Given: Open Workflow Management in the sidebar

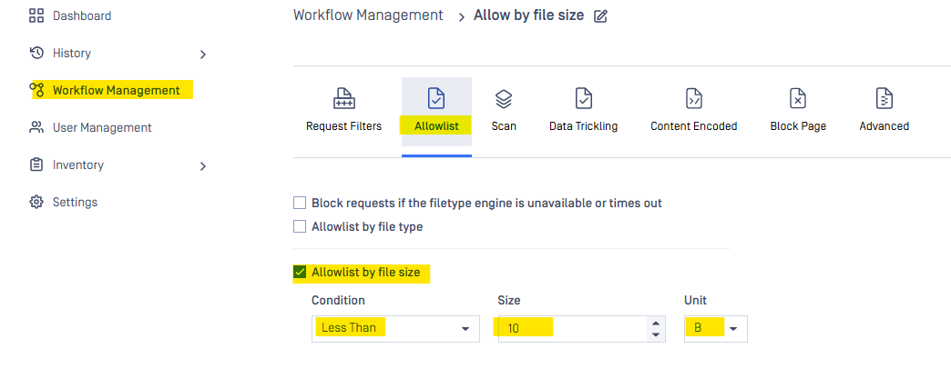Looking at the screenshot, I should click(x=116, y=90).
